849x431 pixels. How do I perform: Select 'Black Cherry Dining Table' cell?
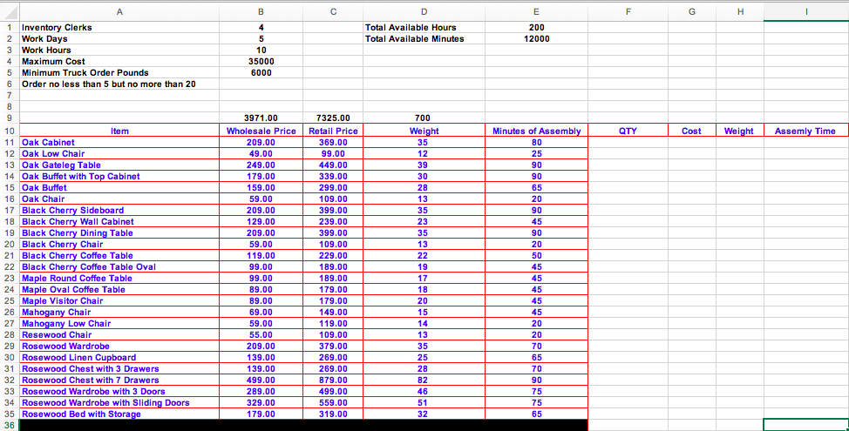click(x=119, y=233)
